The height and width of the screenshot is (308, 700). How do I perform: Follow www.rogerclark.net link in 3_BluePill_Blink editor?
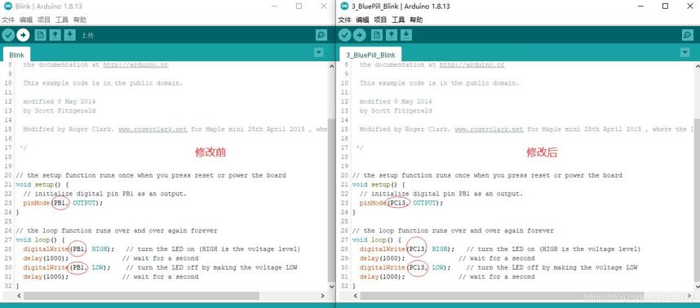[x=489, y=130]
